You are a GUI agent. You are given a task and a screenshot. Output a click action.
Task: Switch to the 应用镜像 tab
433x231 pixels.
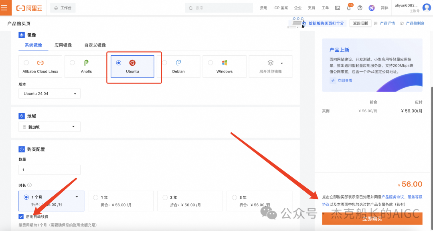(x=63, y=45)
